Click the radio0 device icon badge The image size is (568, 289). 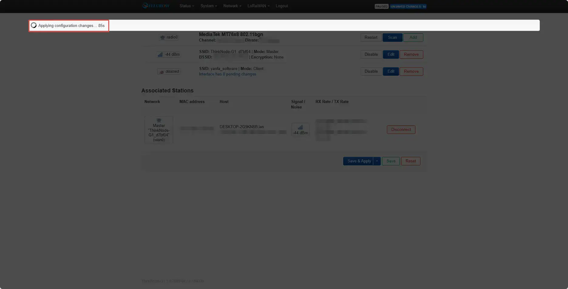pos(169,37)
